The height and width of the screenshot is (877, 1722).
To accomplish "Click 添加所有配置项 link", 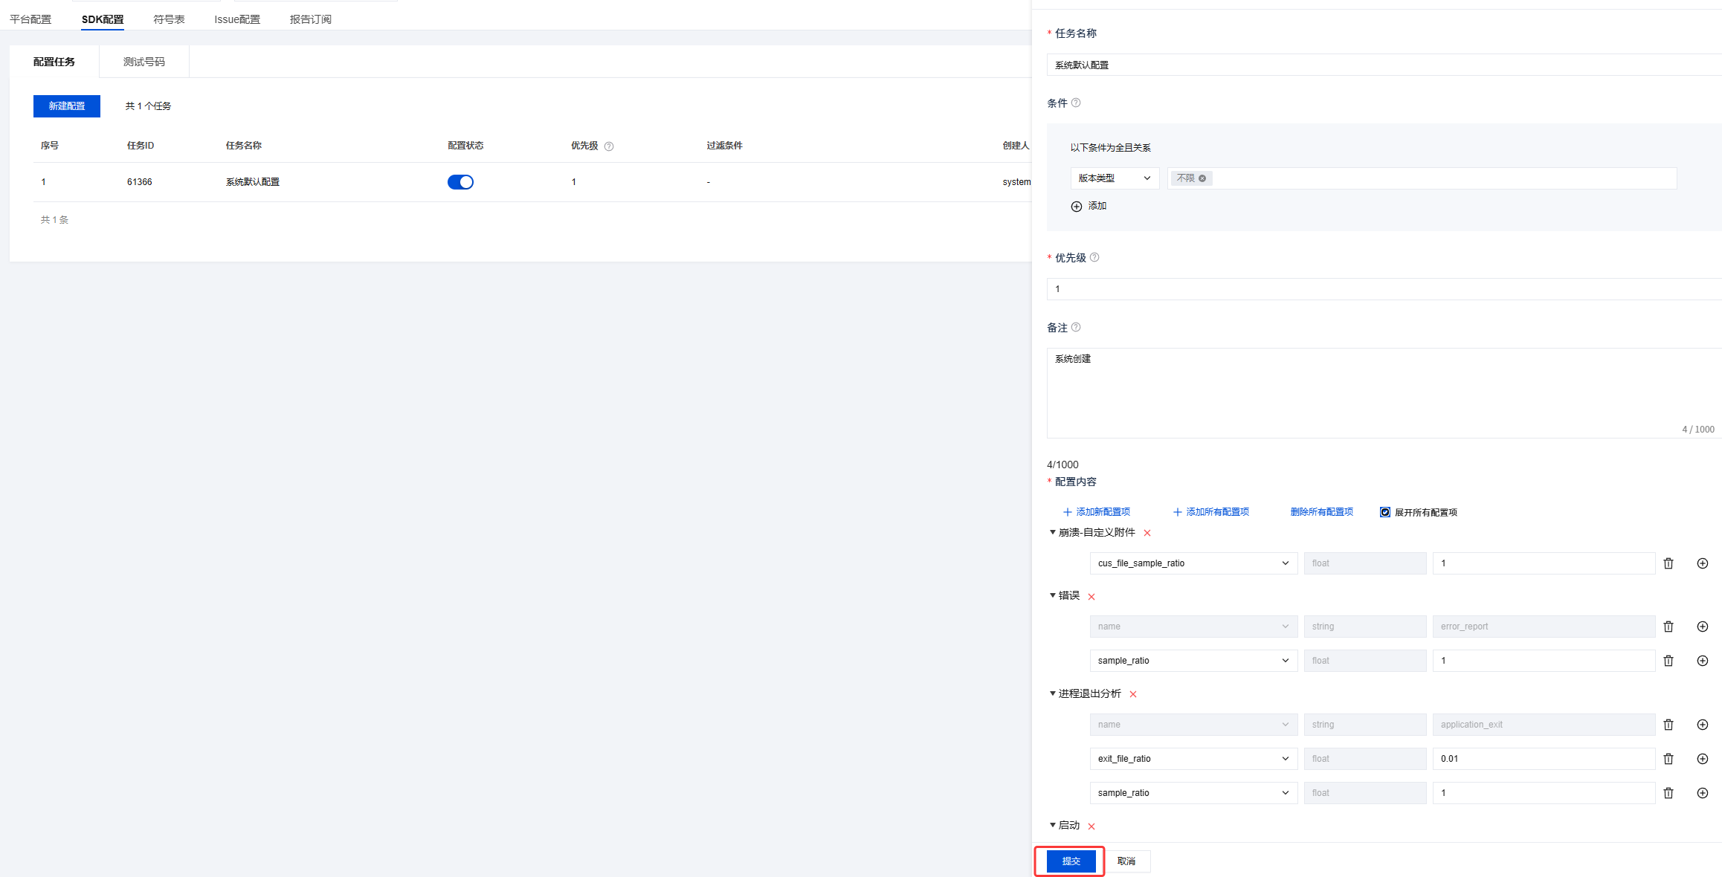I will pyautogui.click(x=1211, y=512).
